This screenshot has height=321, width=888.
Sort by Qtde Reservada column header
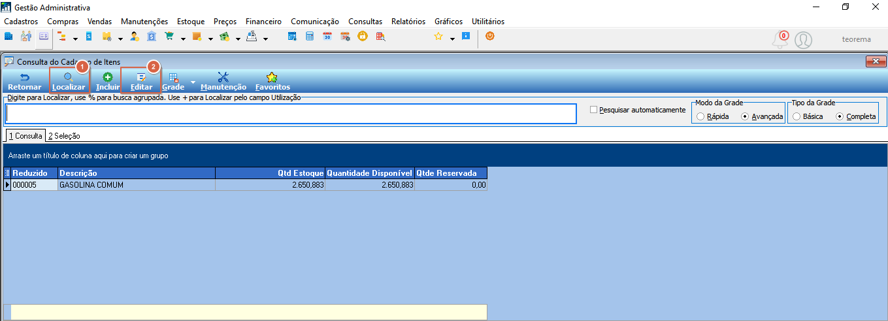point(451,173)
